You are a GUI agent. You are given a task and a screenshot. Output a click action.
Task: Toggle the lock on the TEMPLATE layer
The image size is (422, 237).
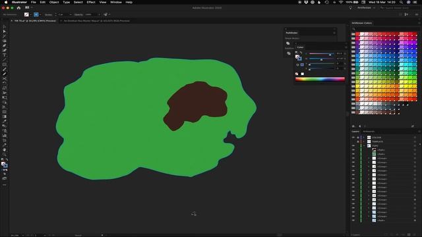[358, 142]
